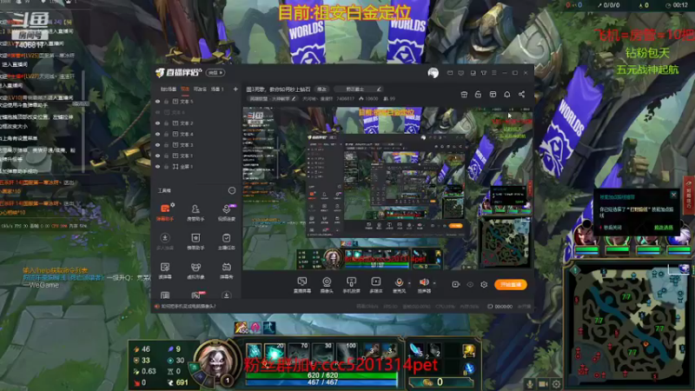This screenshot has height=391, width=695.
Task: Open the 弹幕秀 danmaku show tool
Action: (x=227, y=270)
